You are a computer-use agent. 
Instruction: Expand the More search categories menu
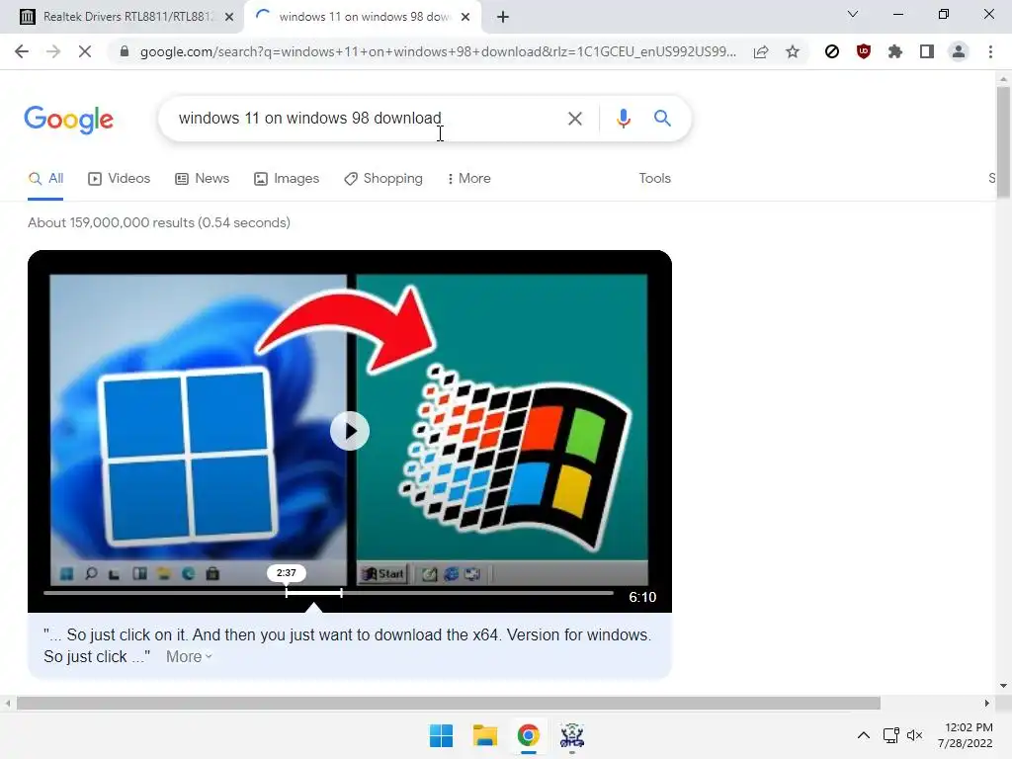[468, 179]
